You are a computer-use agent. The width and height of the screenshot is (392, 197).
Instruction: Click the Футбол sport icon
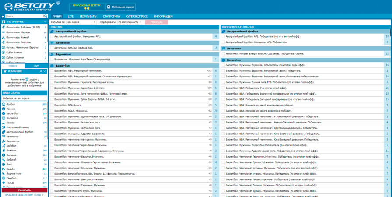4,104
